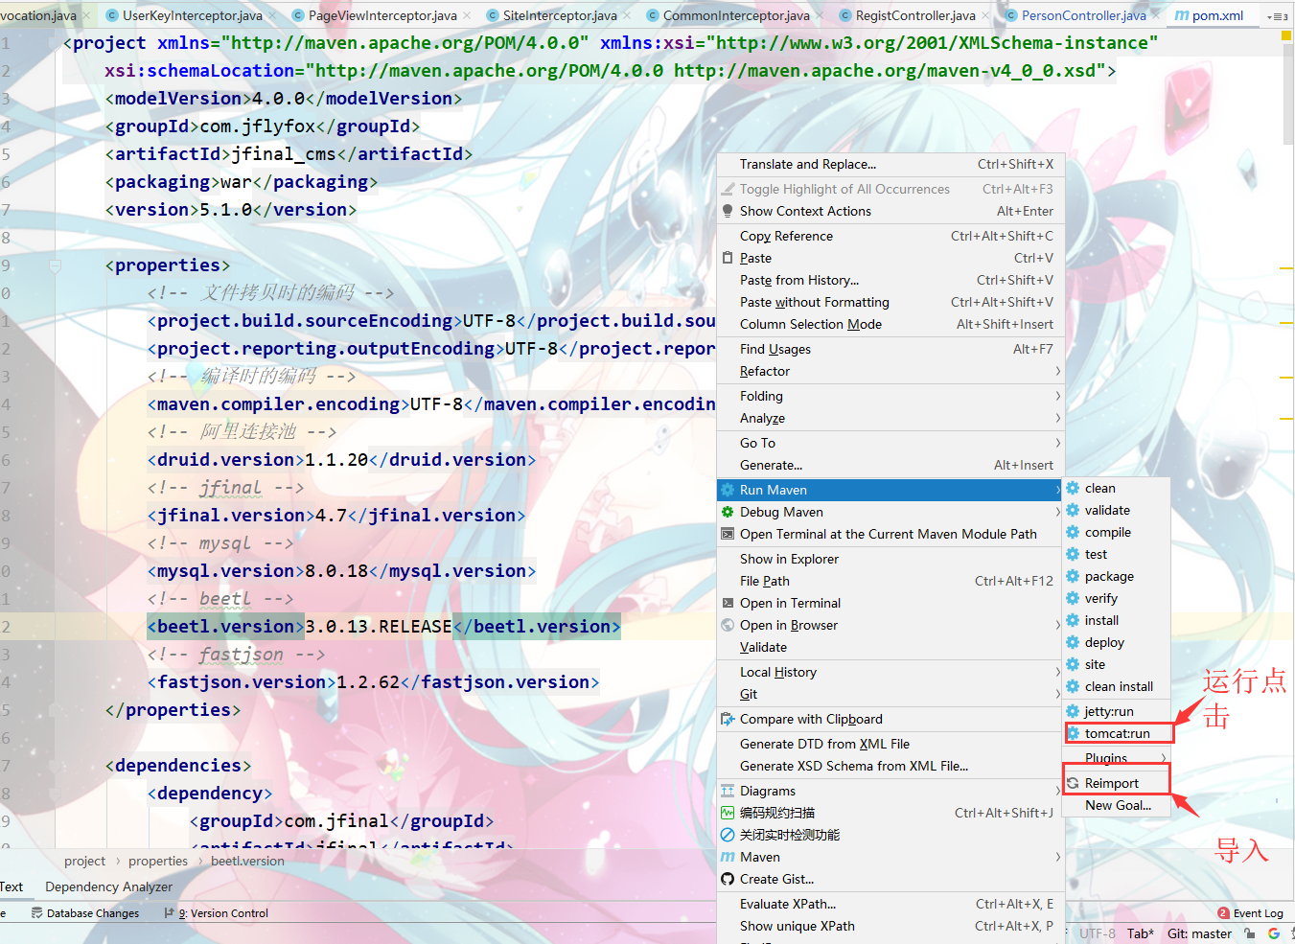The image size is (1295, 944).
Task: Open Terminal at the Current Maven Module Path
Action: [x=890, y=534]
